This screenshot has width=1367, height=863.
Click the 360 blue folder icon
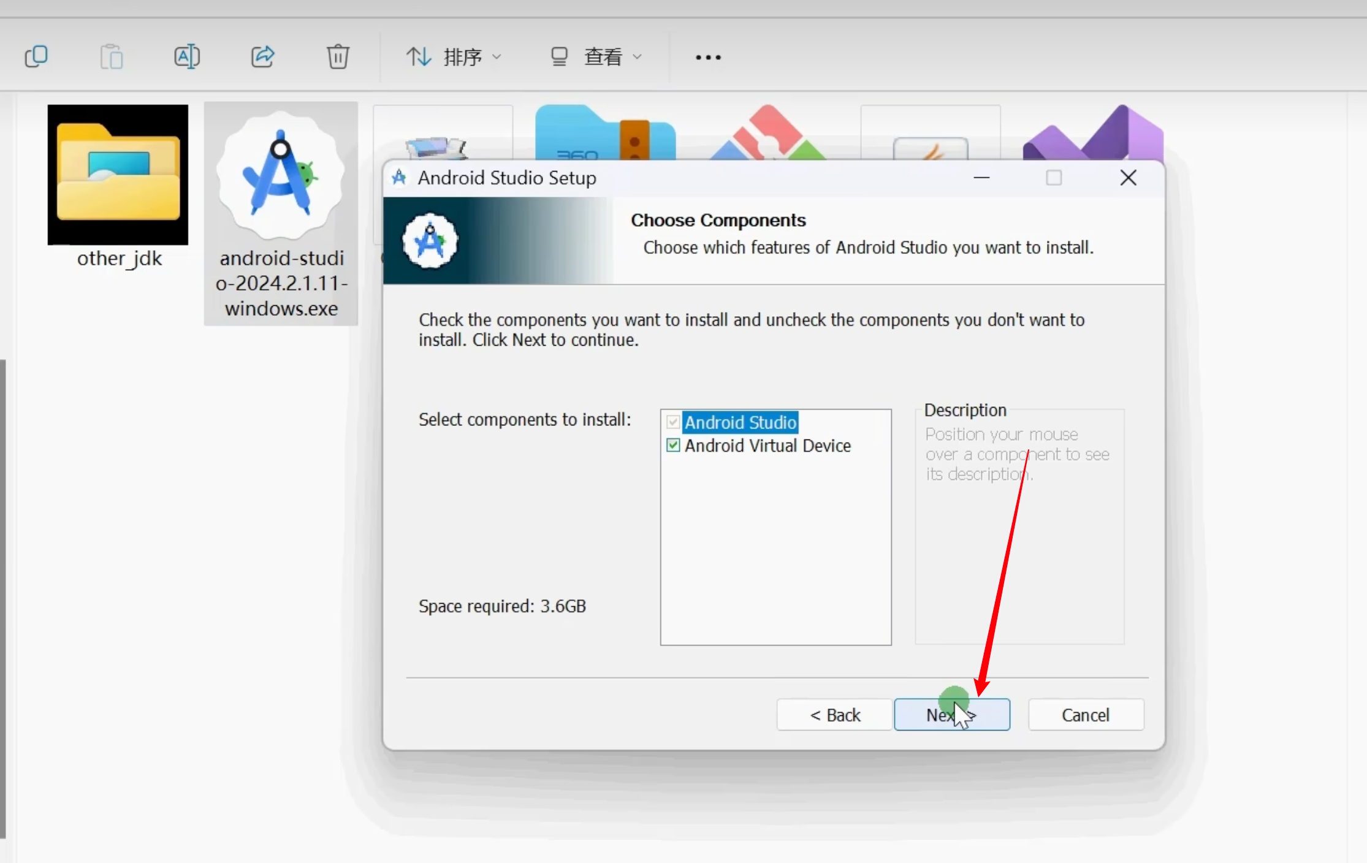605,132
